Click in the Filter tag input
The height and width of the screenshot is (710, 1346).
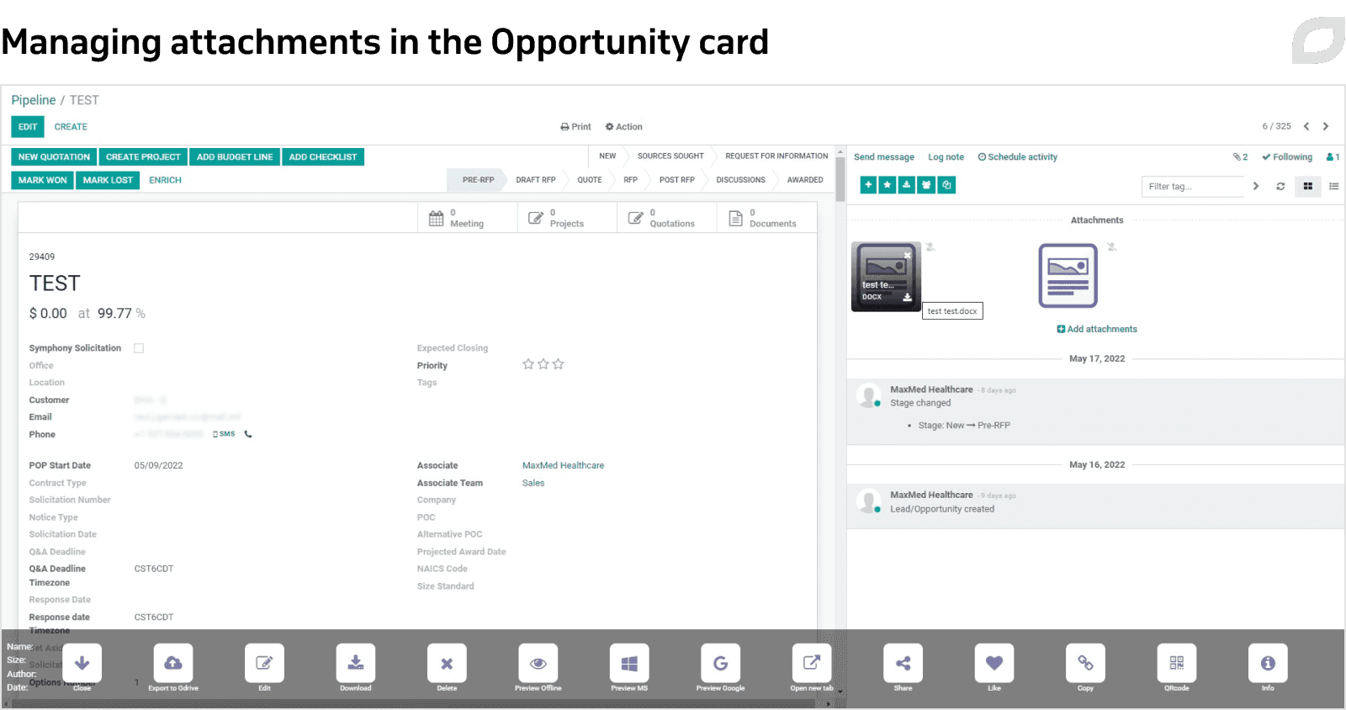[x=1192, y=187]
